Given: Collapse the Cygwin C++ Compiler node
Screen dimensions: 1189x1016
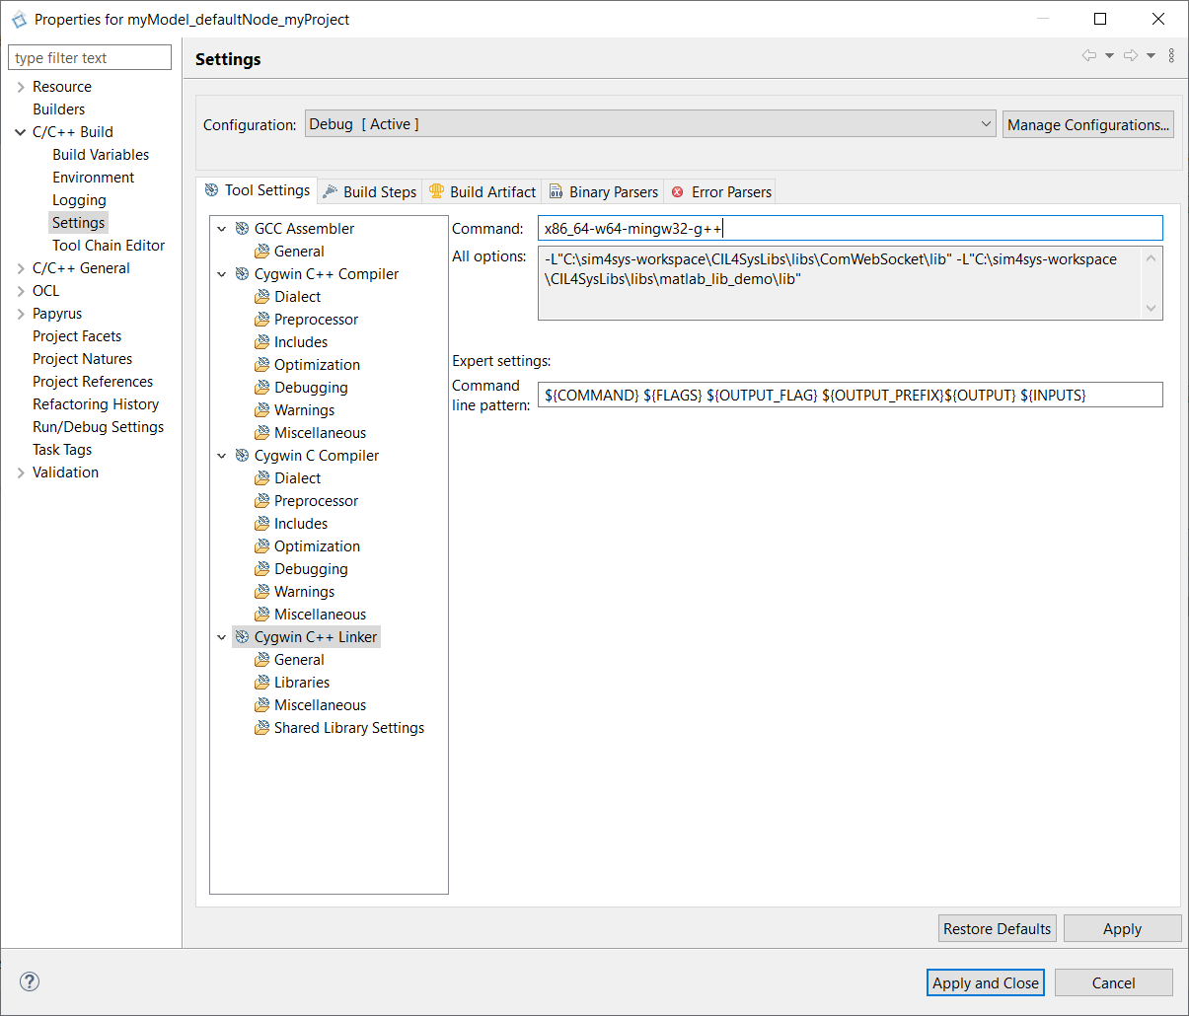Looking at the screenshot, I should coord(222,274).
